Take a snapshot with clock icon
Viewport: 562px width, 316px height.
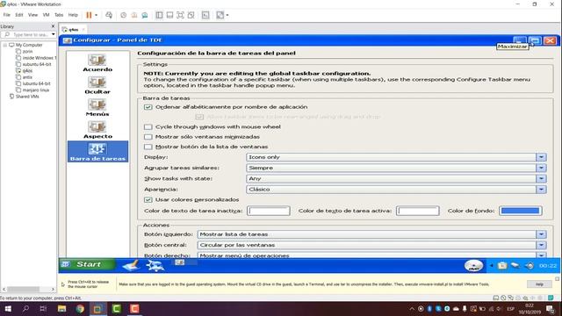pyautogui.click(x=123, y=15)
